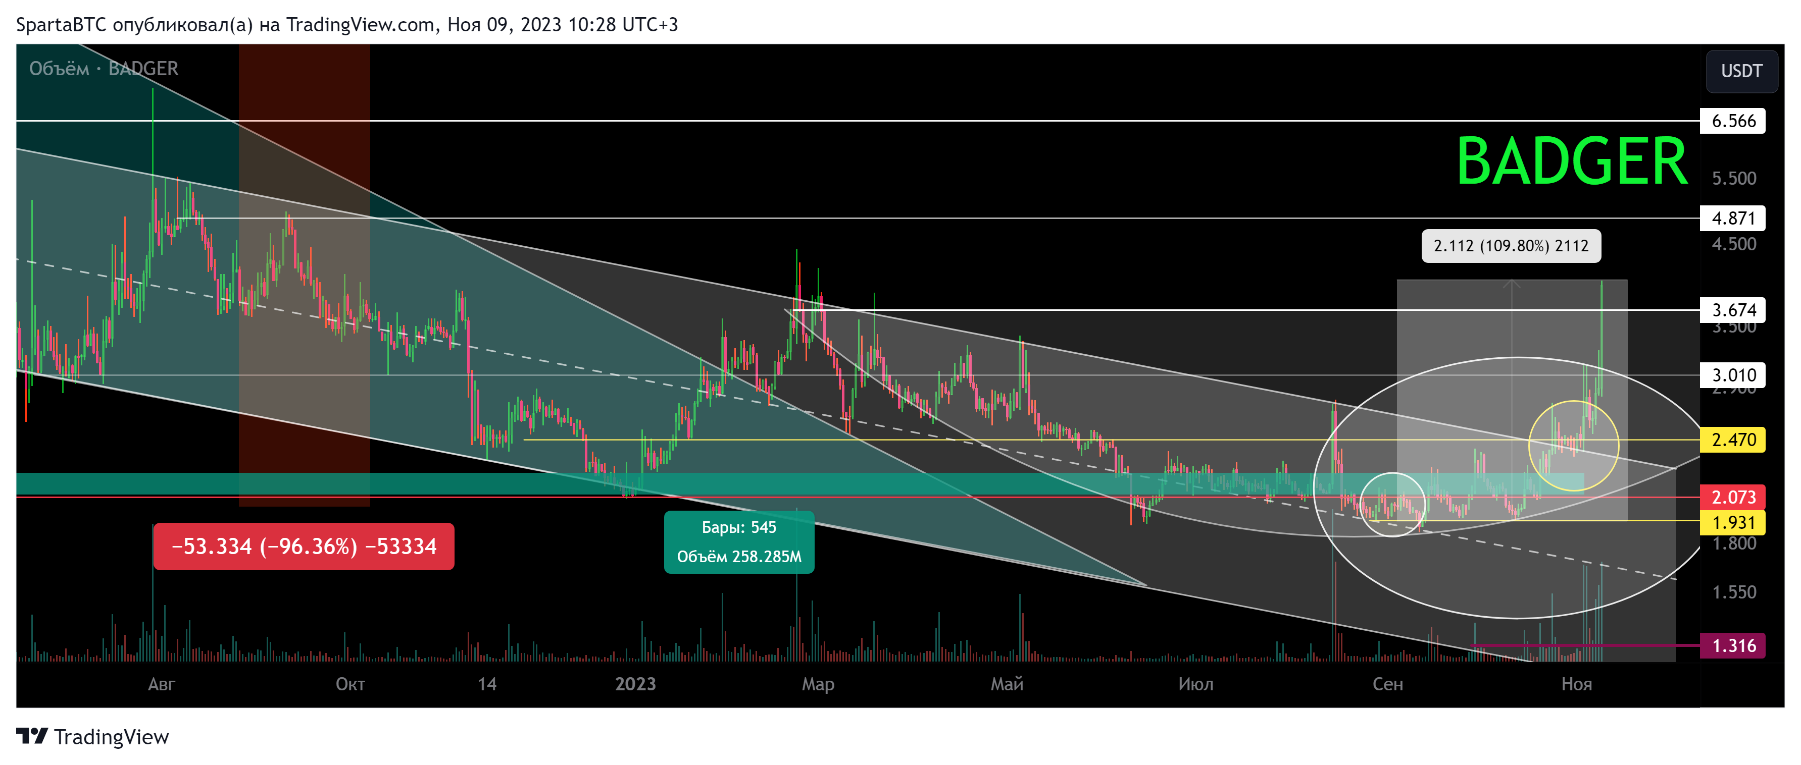Click the 1.550 axis value
This screenshot has height=765, width=1801.
pos(1733,592)
